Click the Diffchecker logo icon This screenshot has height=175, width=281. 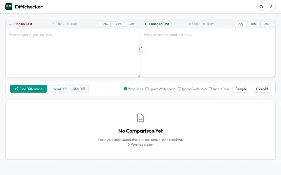click(x=9, y=7)
